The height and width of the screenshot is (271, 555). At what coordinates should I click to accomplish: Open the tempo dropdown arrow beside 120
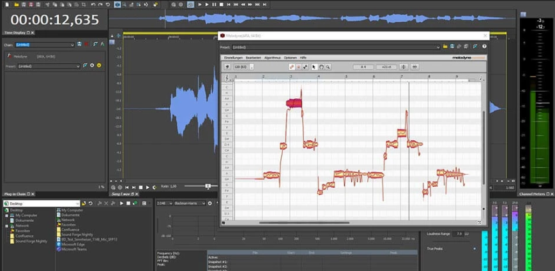pos(252,67)
